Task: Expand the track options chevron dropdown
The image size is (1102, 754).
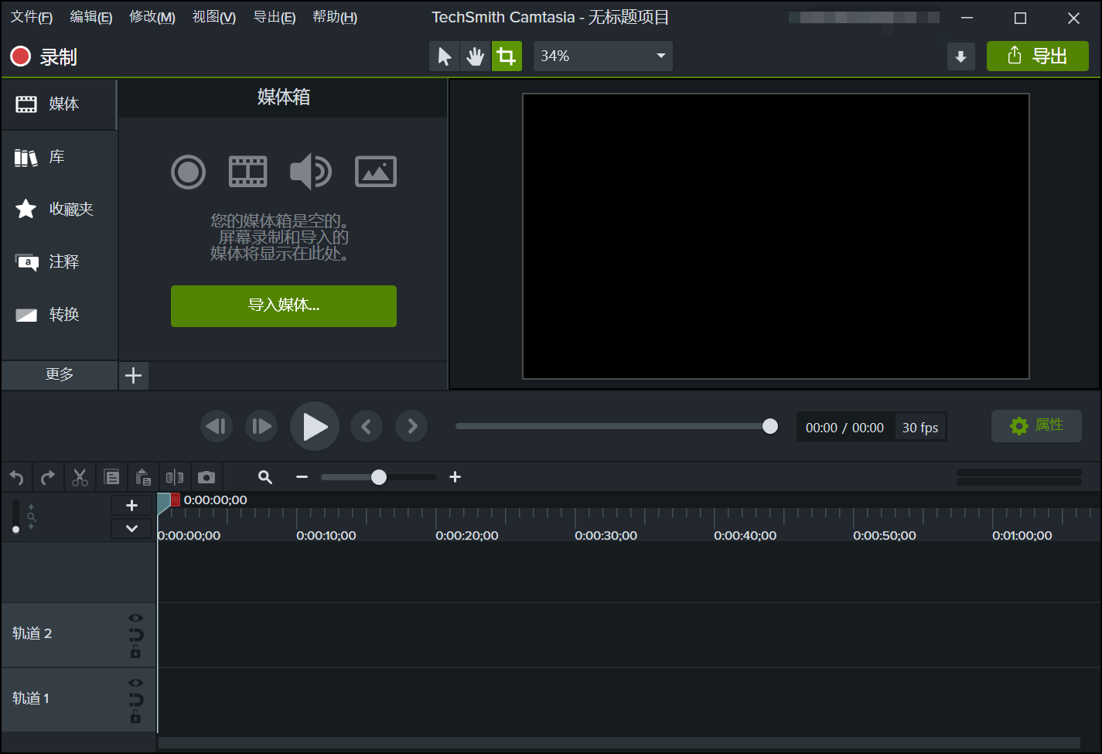Action: coord(131,529)
